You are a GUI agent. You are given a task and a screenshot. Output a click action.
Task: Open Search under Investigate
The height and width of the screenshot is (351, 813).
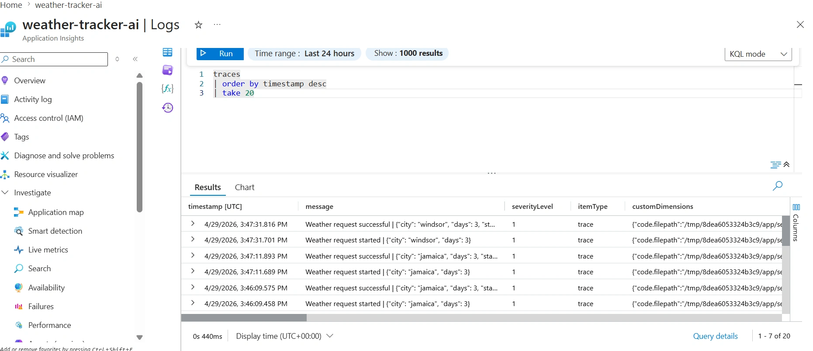coord(39,269)
